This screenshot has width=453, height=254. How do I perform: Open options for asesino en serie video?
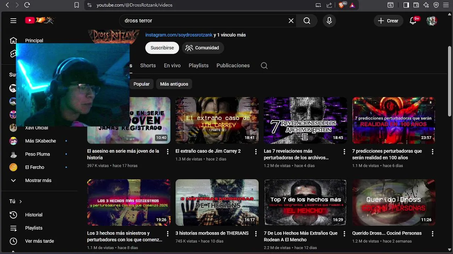tap(168, 152)
